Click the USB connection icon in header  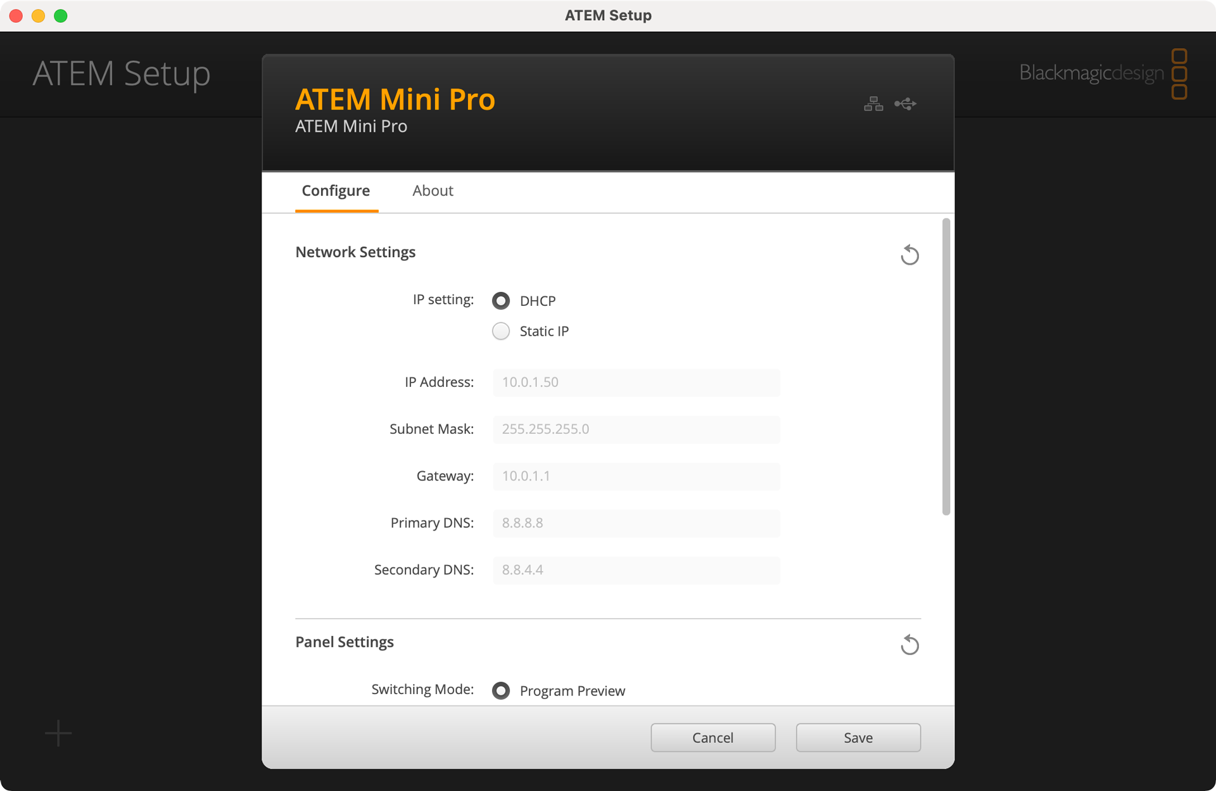906,104
